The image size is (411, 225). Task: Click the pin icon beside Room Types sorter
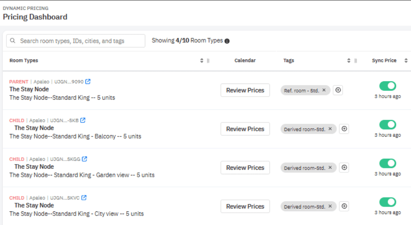pyautogui.click(x=209, y=60)
